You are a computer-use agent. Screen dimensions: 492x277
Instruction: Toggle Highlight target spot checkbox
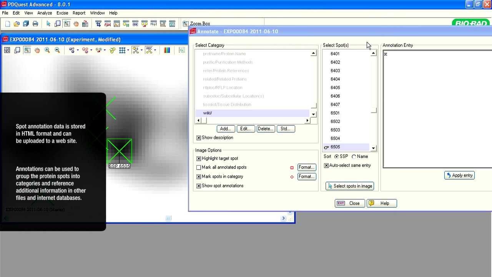click(x=199, y=159)
